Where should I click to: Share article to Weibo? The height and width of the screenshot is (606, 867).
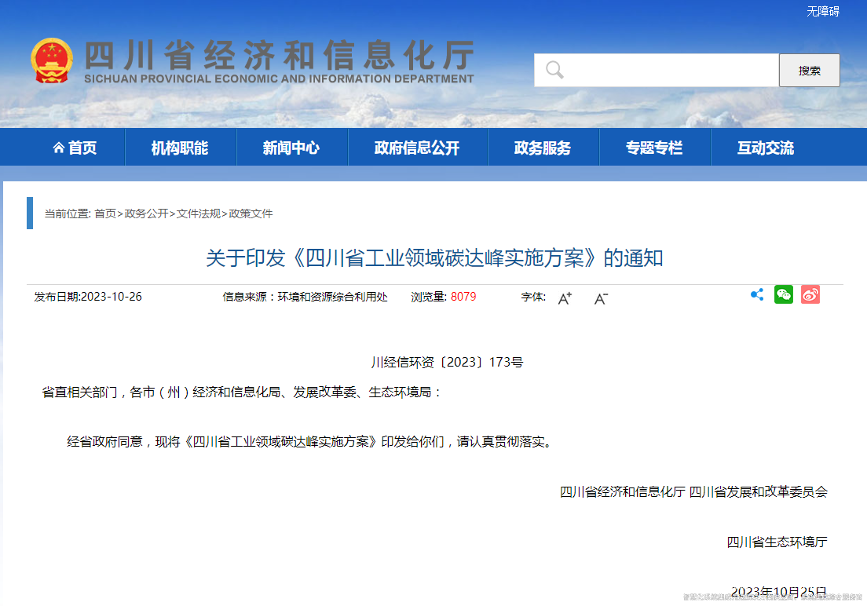tap(810, 294)
